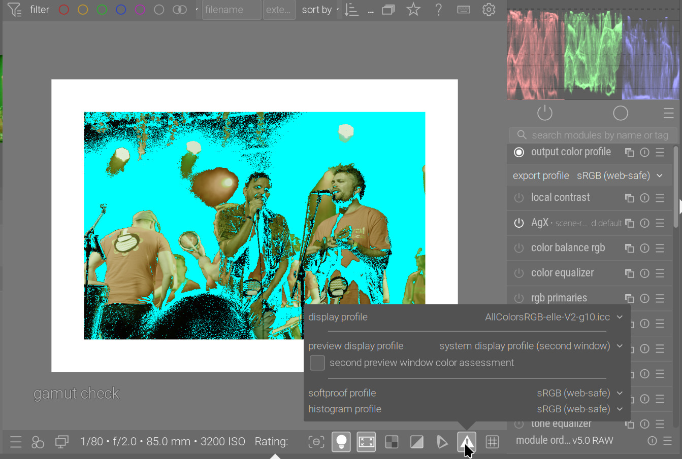Toggle the softproofing icon in bottom toolbar
This screenshot has height=459, width=682.
click(x=442, y=442)
